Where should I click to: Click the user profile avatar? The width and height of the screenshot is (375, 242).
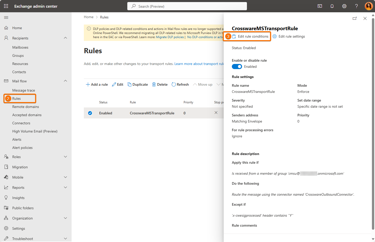(369, 6)
